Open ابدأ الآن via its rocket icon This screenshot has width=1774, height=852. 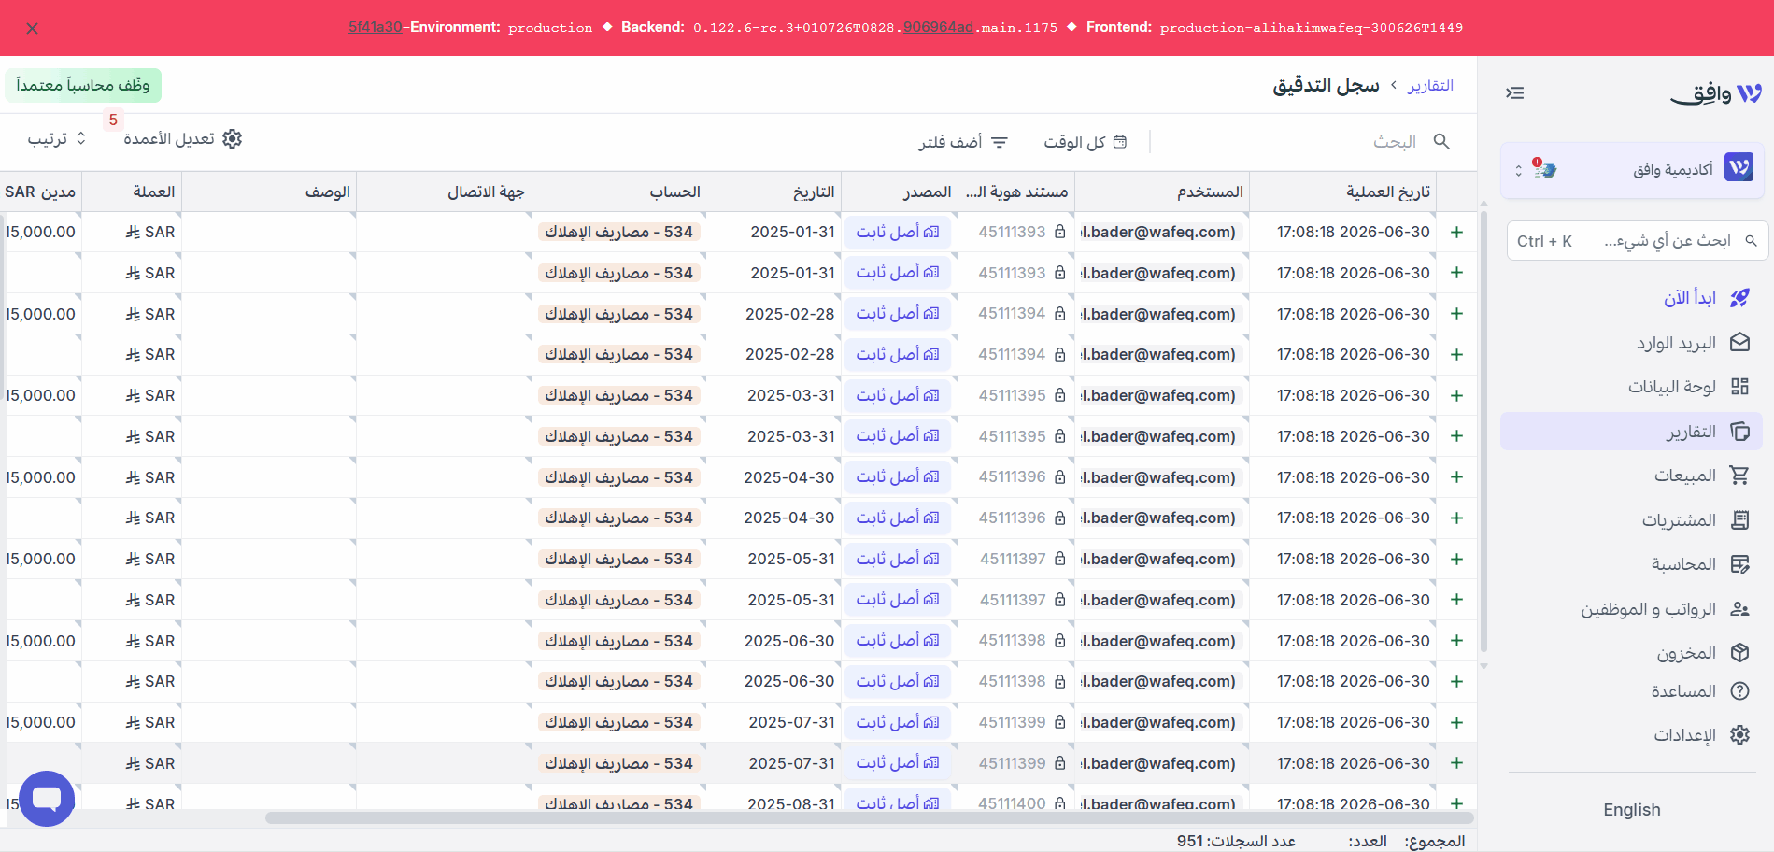tap(1739, 298)
